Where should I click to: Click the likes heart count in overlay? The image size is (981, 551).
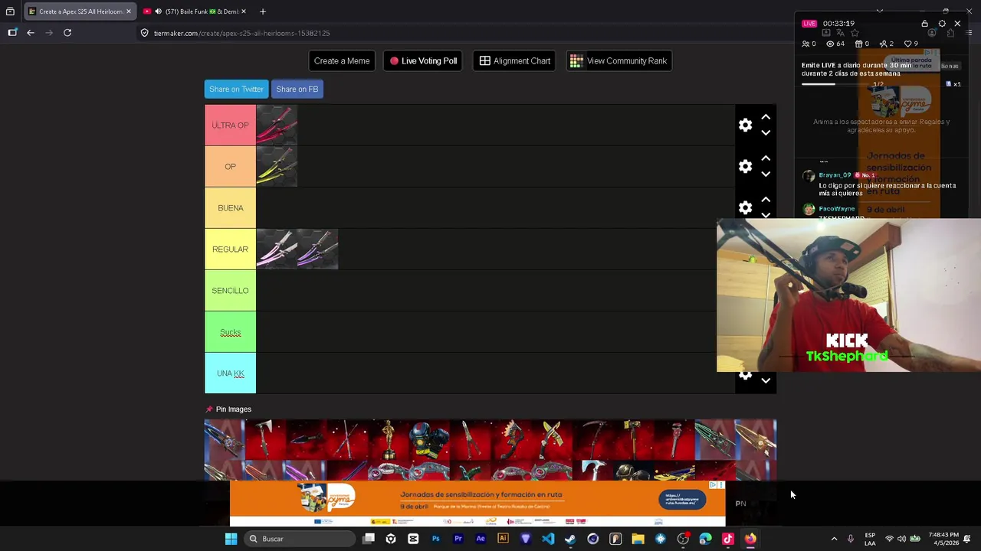[x=911, y=44]
